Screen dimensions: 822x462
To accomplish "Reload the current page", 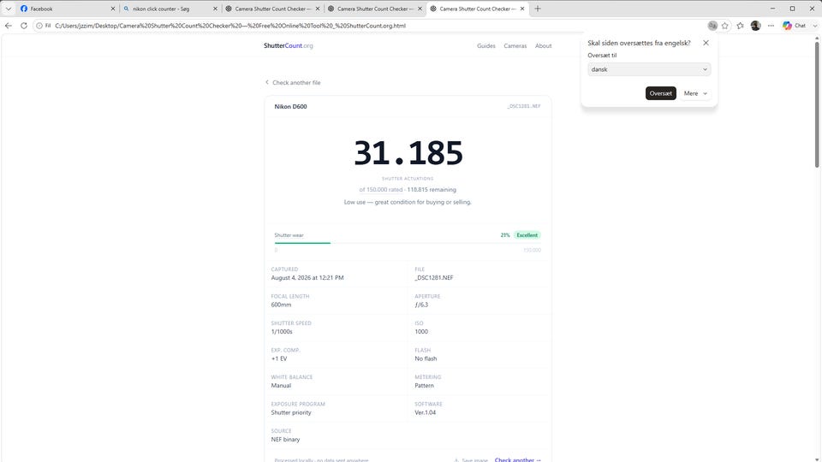I will [24, 26].
